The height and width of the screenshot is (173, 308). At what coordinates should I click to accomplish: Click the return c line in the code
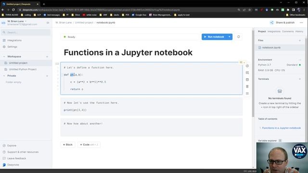point(77,89)
